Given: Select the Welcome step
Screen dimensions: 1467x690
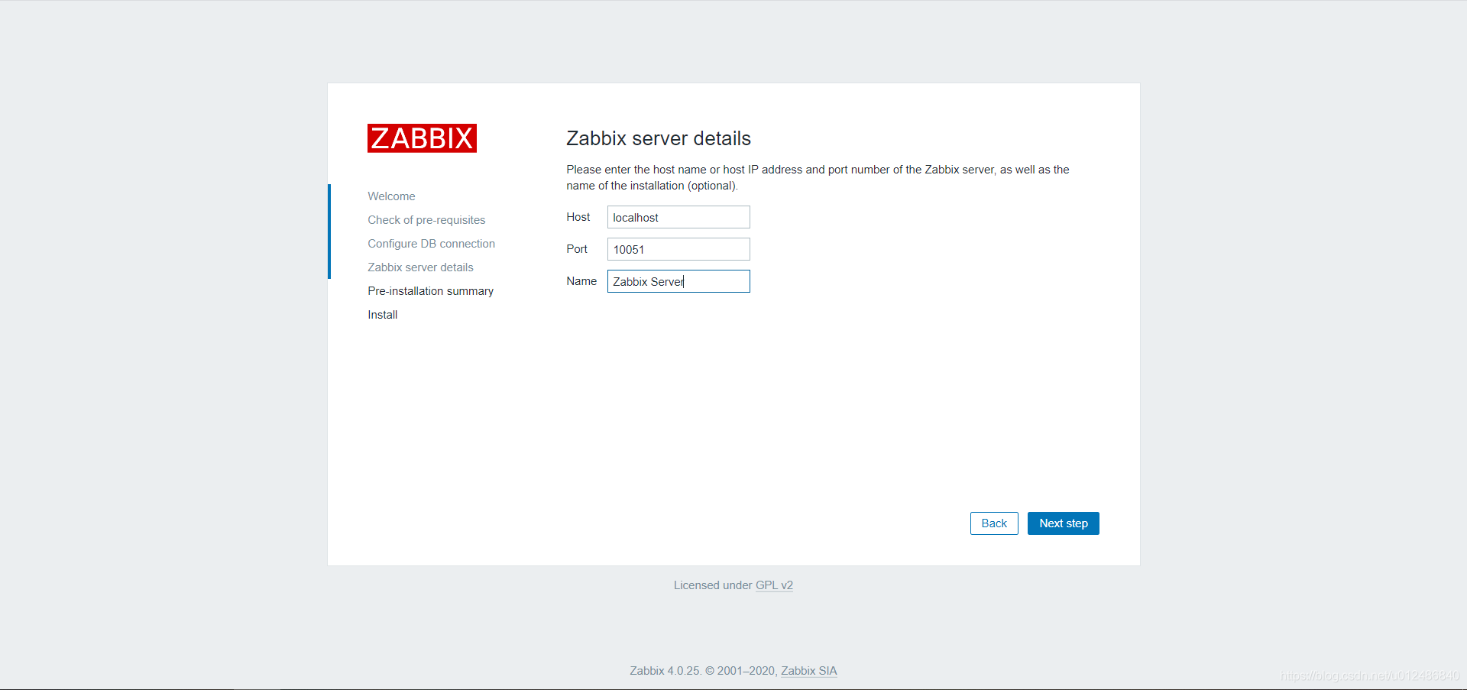Looking at the screenshot, I should point(391,196).
